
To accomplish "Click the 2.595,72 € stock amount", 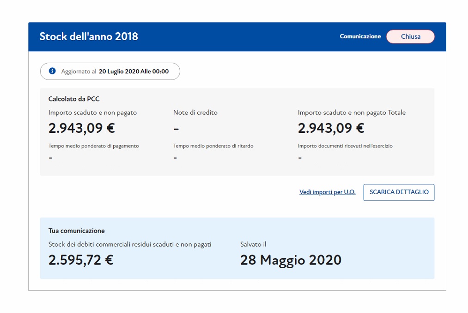I will pyautogui.click(x=81, y=260).
